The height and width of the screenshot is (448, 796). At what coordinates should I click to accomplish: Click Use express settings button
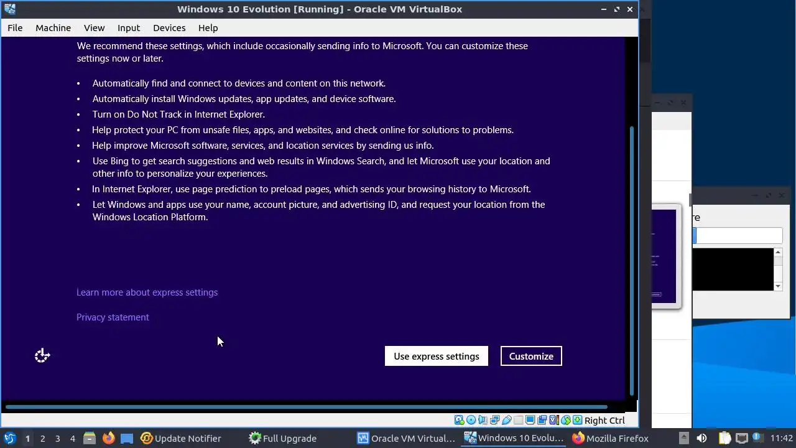(437, 356)
